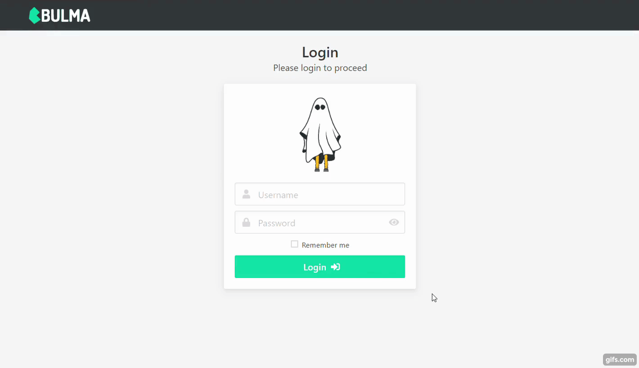
Task: Click the green Bulma logo icon
Action: [34, 16]
